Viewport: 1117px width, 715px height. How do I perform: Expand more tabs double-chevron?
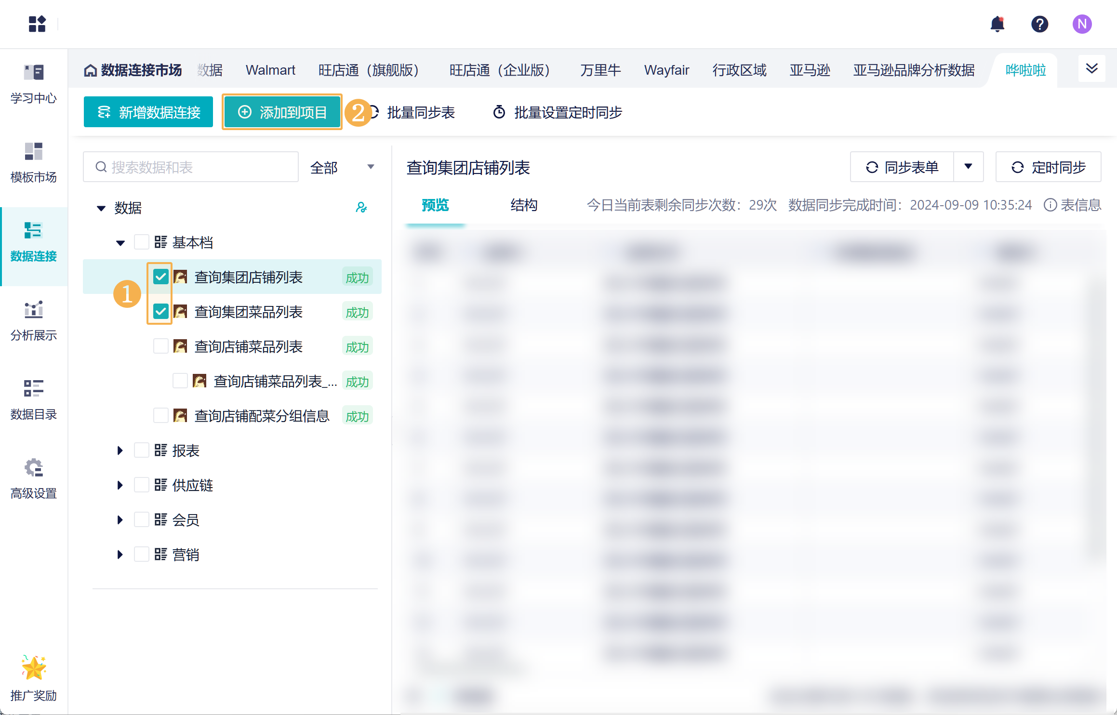click(x=1091, y=68)
